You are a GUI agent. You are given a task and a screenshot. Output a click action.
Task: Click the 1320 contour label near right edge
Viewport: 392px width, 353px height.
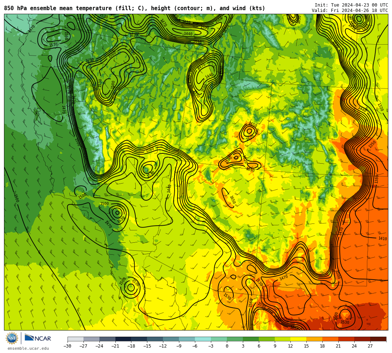(x=380, y=107)
